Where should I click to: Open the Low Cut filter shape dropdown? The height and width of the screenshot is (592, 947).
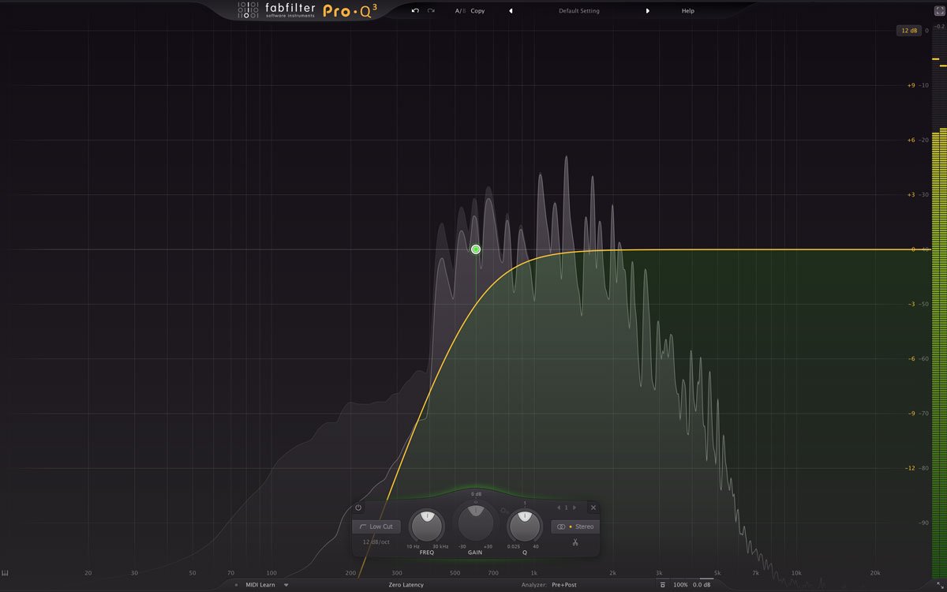(x=377, y=526)
